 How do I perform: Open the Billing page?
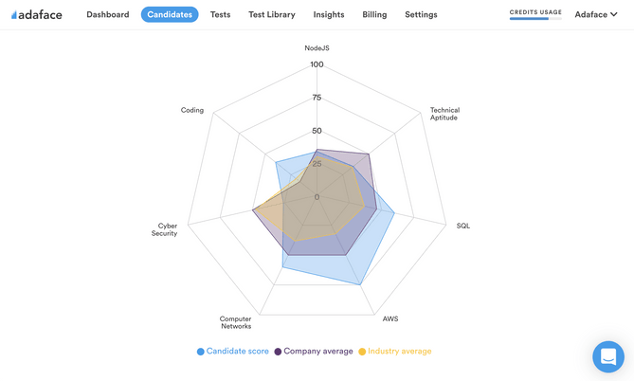point(374,14)
